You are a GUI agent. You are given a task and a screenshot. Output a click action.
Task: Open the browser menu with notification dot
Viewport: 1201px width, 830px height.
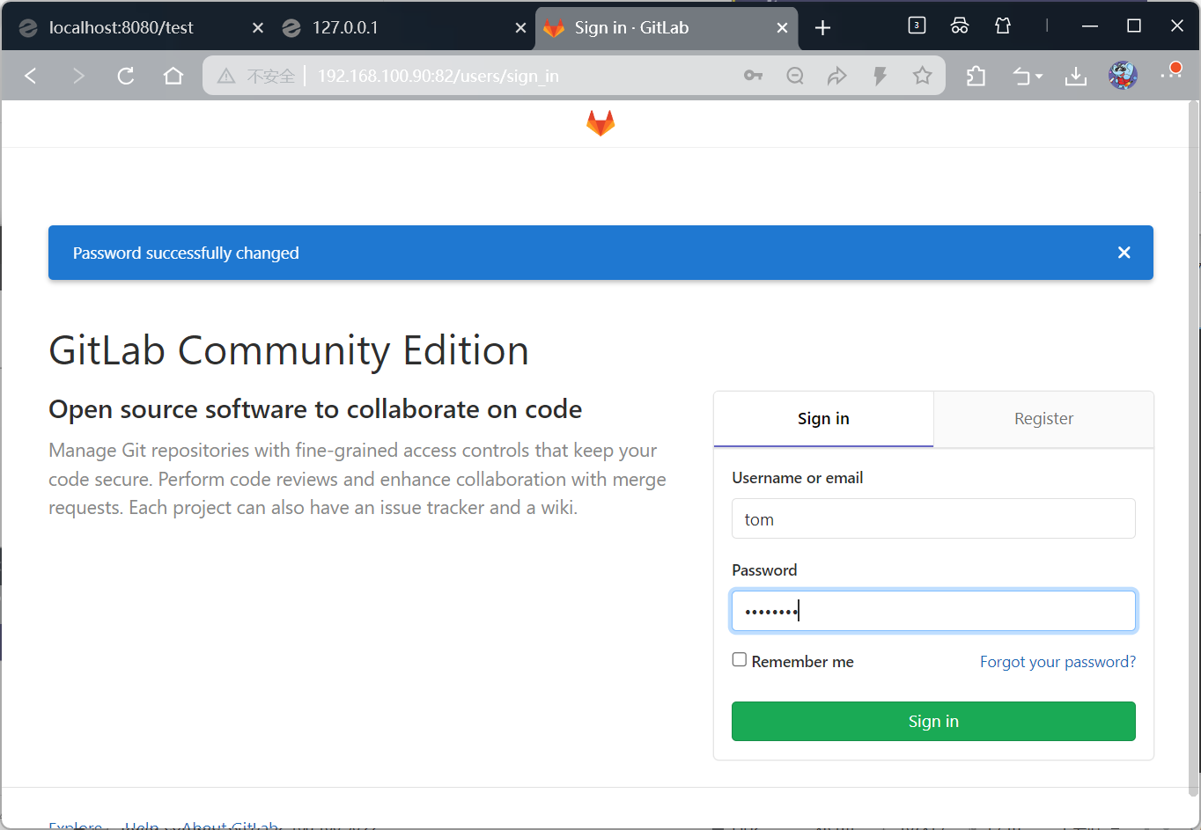[1171, 72]
